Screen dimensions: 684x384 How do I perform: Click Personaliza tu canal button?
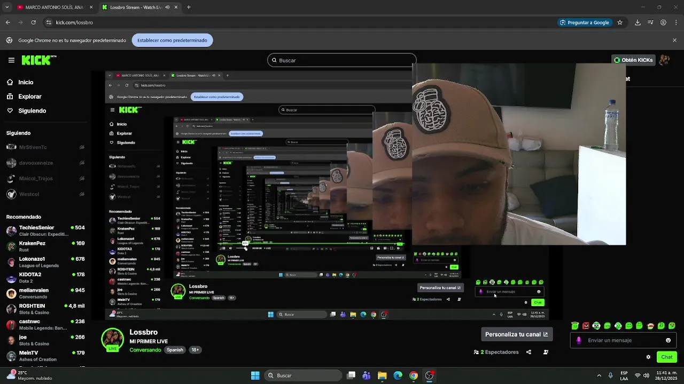(516, 334)
